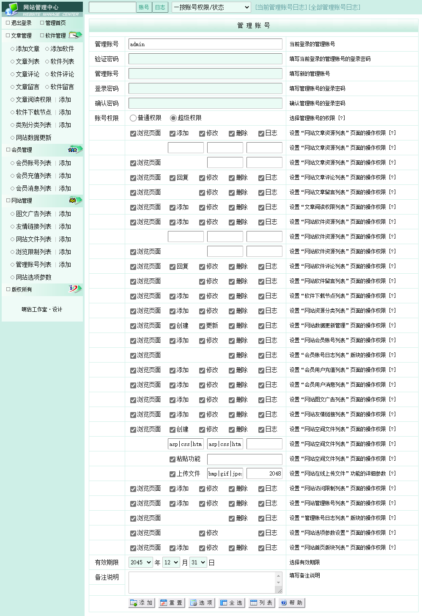The width and height of the screenshot is (422, 616).
Task: Click the 登录密码 input field
Action: click(206, 88)
